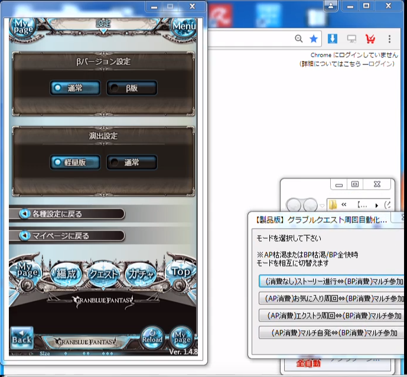Click red R tab icon in Chrome
The height and width of the screenshot is (377, 407).
coord(220,15)
